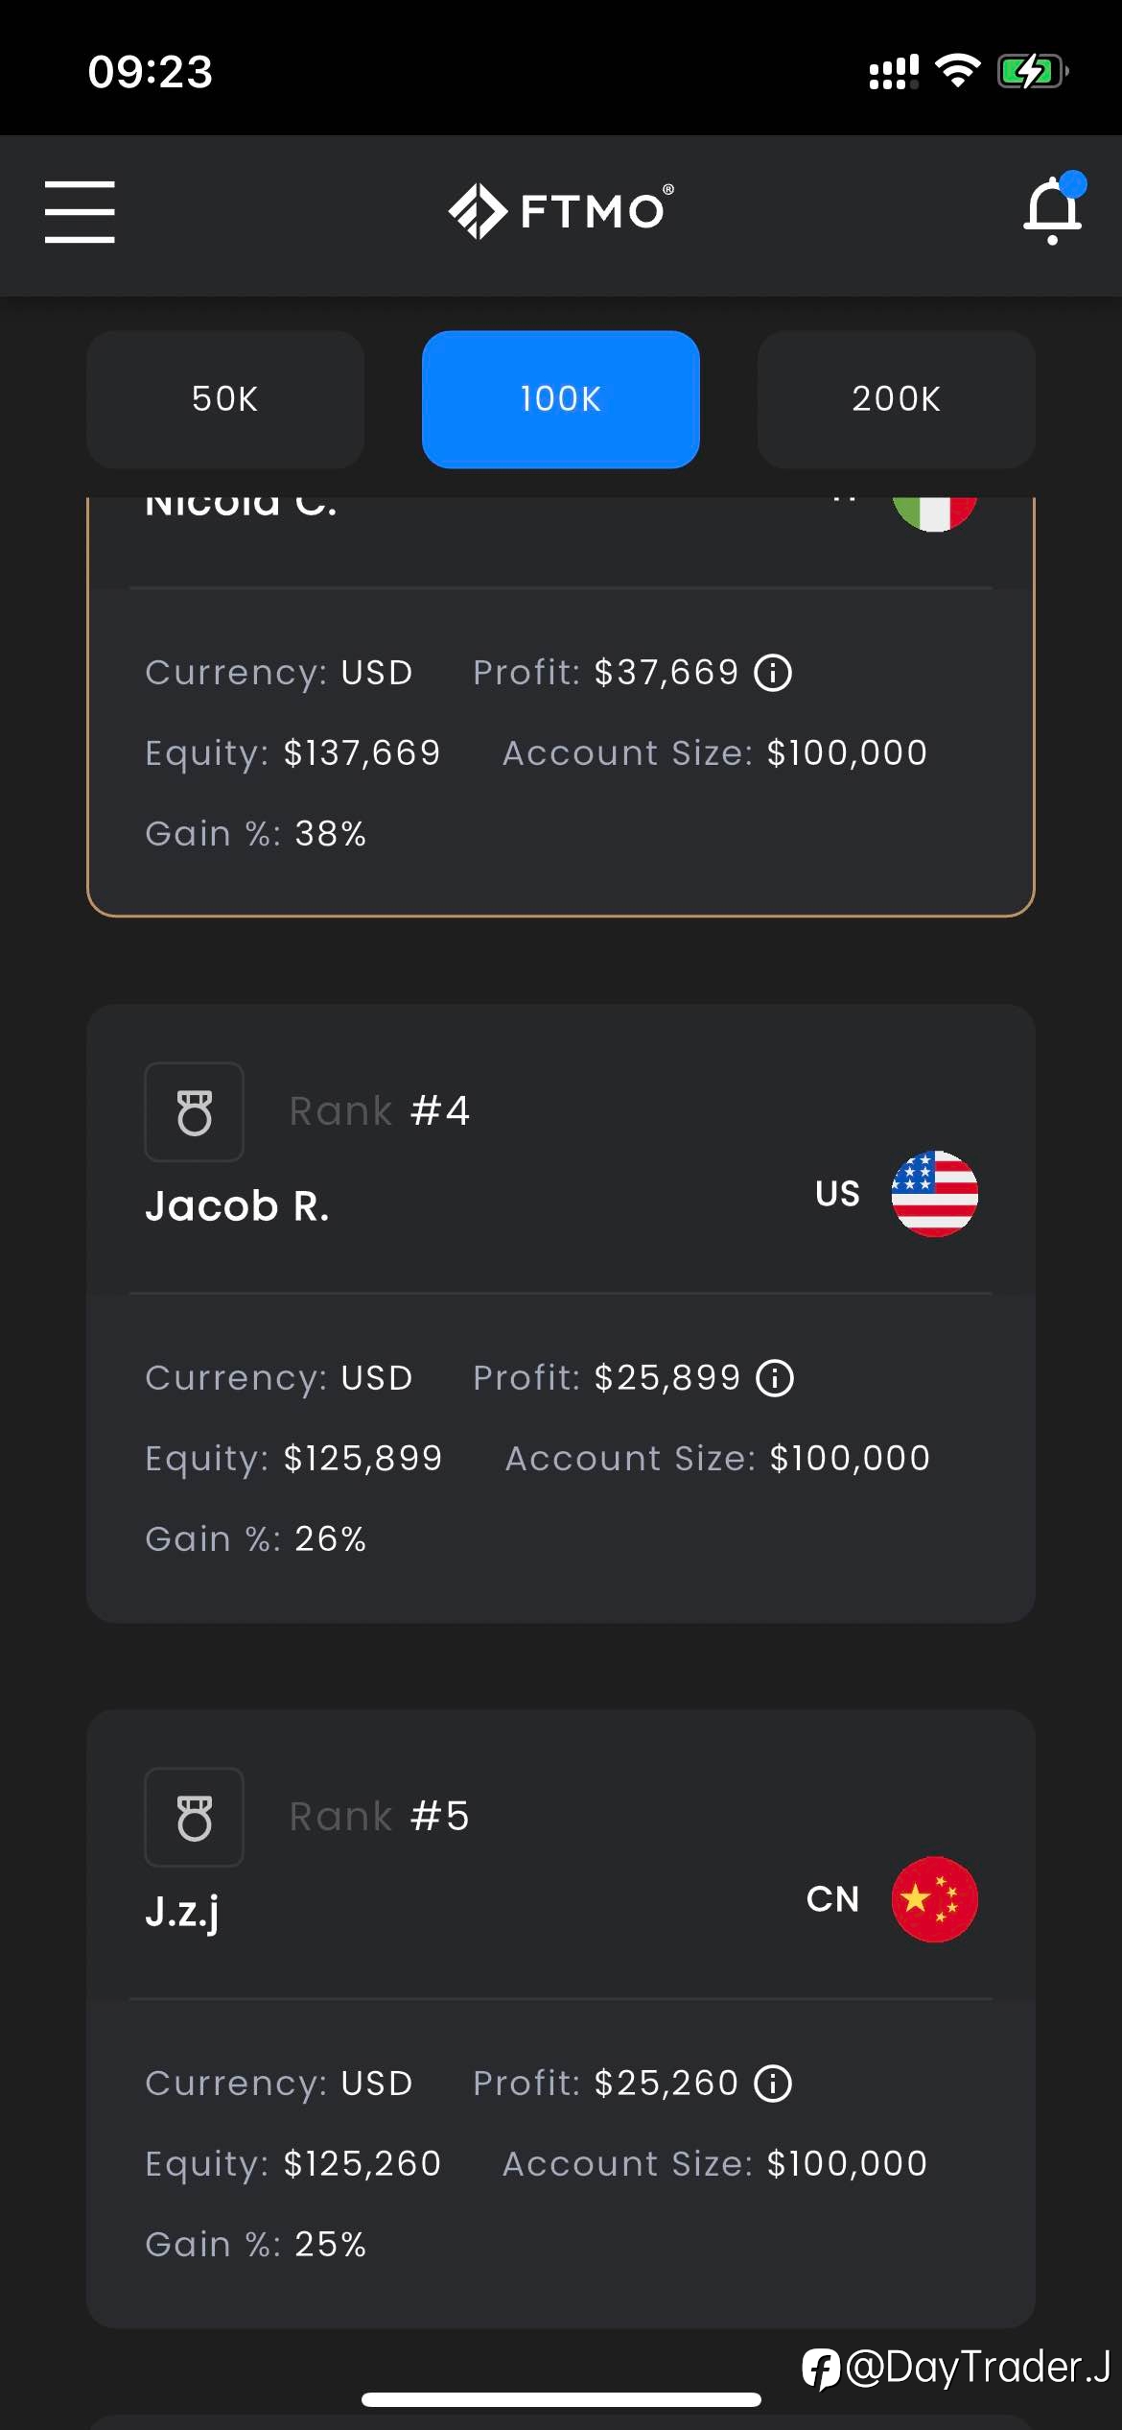The height and width of the screenshot is (2430, 1122).
Task: Tap the Rank #5 medal icon
Action: tap(194, 1818)
